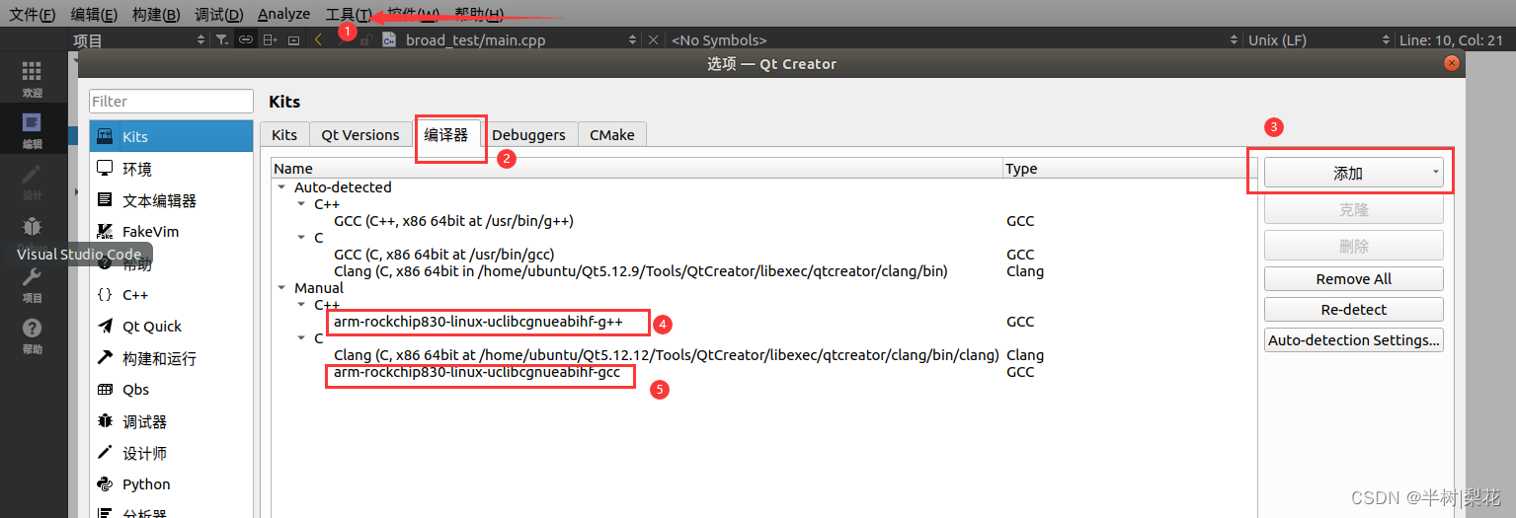Select Kits category in options list
This screenshot has width=1516, height=518.
[171, 136]
